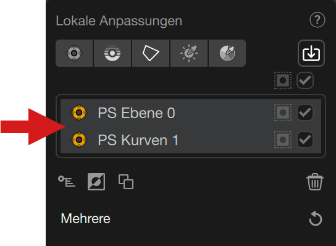Image resolution: width=336 pixels, height=246 pixels.
Task: Select the Control Point tool icon
Action: (x=74, y=53)
